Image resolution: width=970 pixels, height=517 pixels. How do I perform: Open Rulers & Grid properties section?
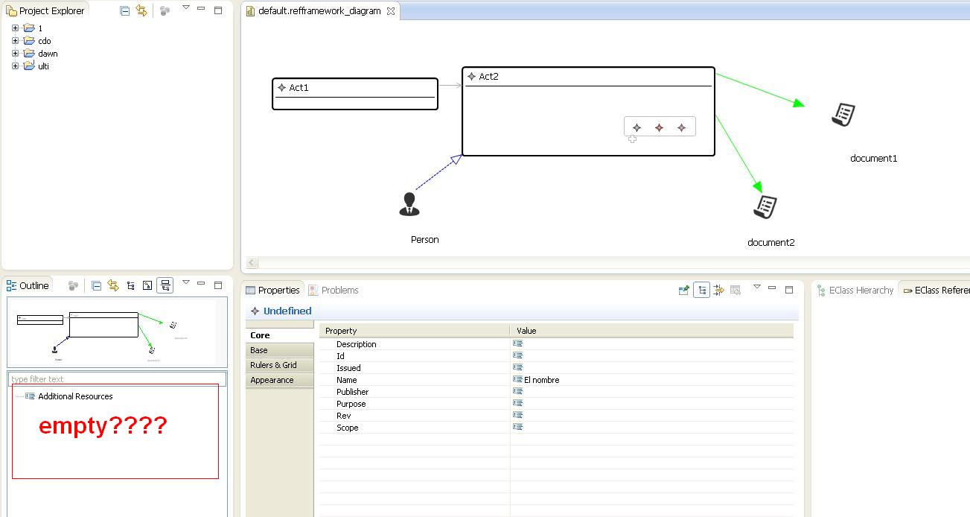273,365
